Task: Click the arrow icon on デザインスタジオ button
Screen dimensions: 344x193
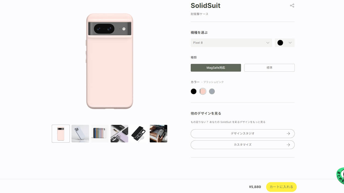Action: pos(288,133)
